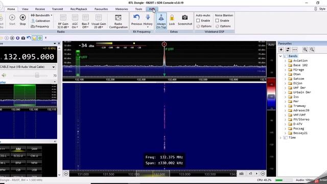Screen dimensions: 327x184
Task: Zoom in Favourites panel
Action: click(305, 50)
